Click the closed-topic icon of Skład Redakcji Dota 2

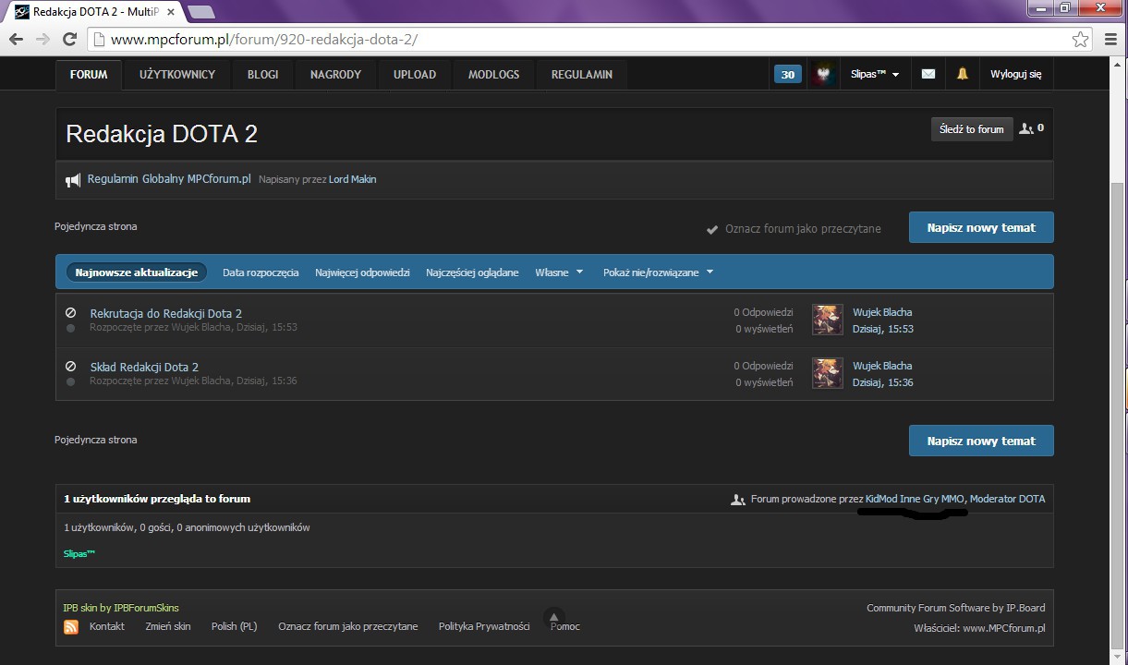pyautogui.click(x=70, y=367)
